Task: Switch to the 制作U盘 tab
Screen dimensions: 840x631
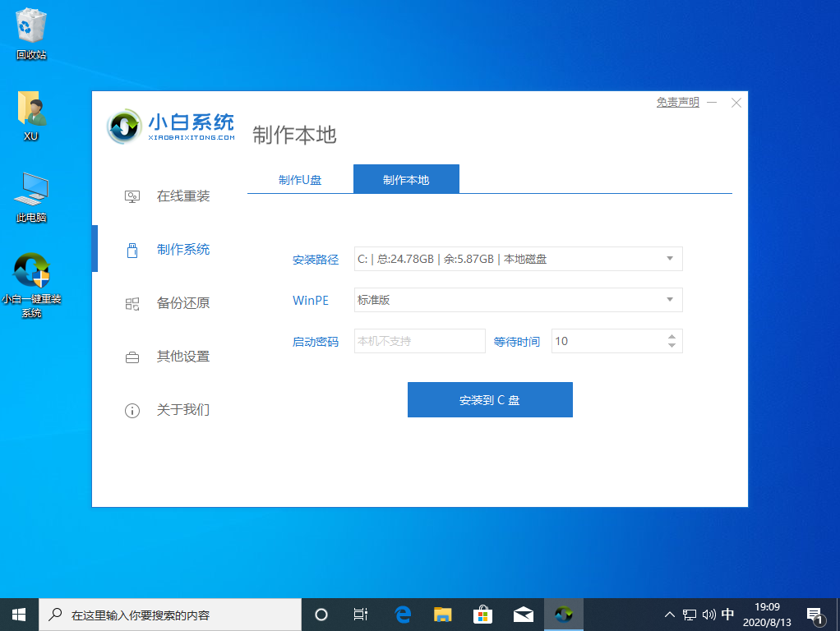Action: click(300, 180)
